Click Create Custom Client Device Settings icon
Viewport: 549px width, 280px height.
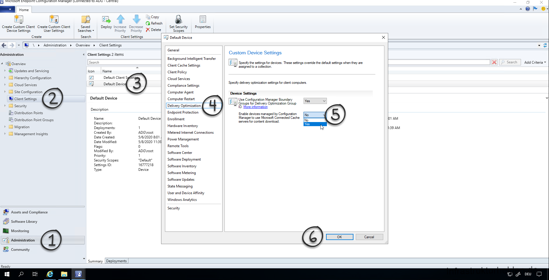tap(18, 19)
